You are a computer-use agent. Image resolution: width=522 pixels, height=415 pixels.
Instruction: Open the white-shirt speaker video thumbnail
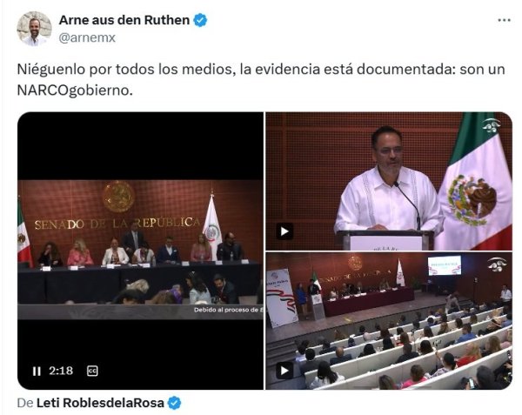(389, 181)
